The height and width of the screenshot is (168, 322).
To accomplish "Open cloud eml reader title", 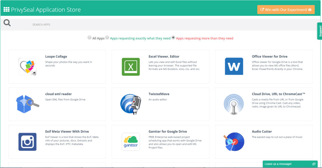I will (58, 94).
